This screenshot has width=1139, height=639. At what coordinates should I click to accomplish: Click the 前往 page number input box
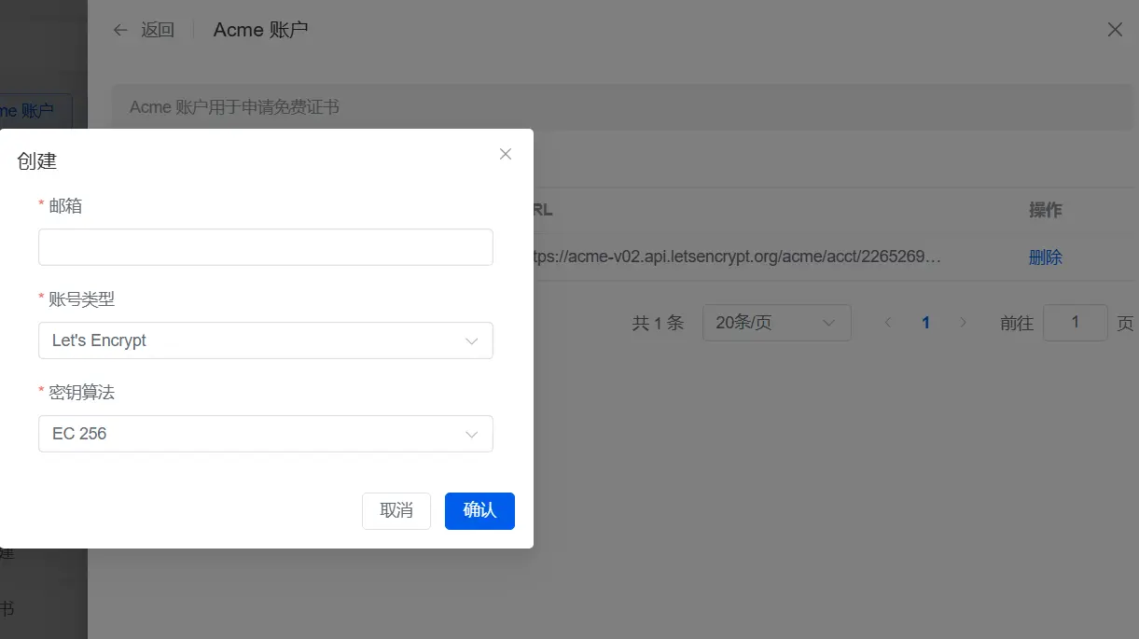coord(1075,323)
